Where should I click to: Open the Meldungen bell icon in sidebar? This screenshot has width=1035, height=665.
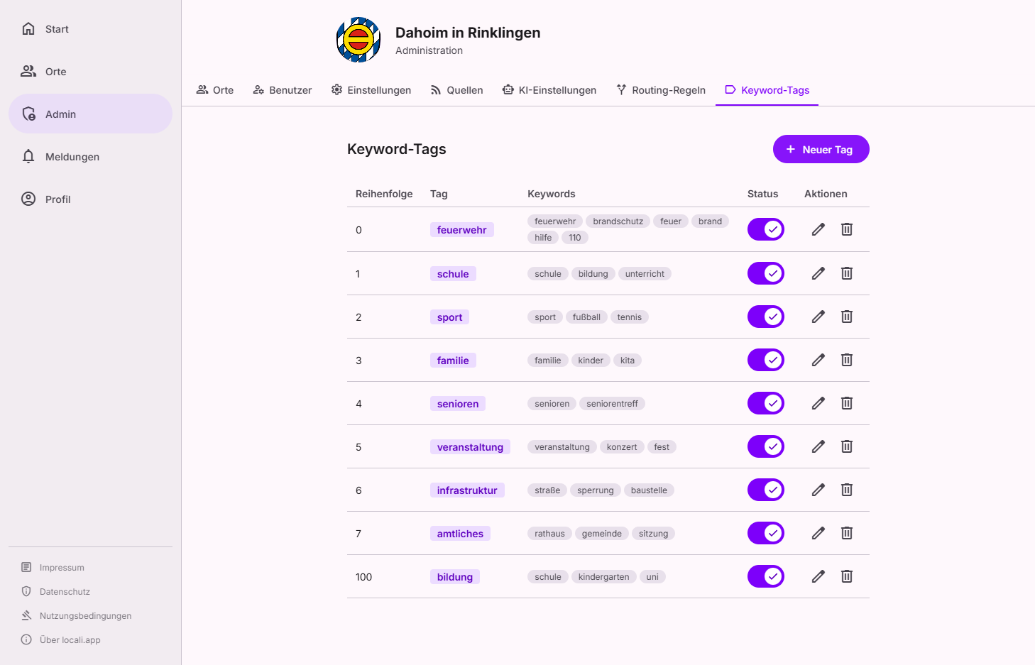28,156
